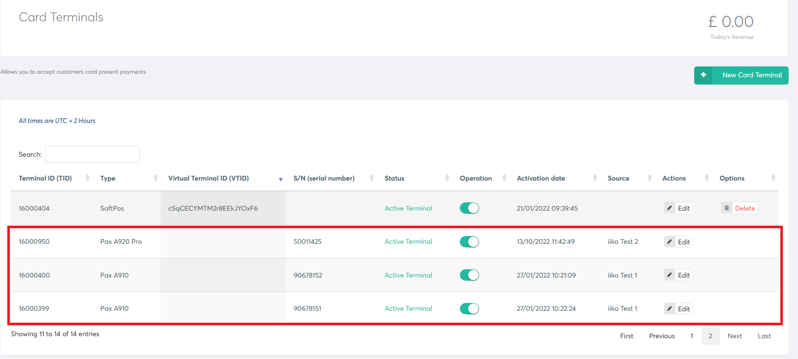The height and width of the screenshot is (359, 798).
Task: Disable operation for Pax A920 Pro terminal
Action: click(x=469, y=242)
